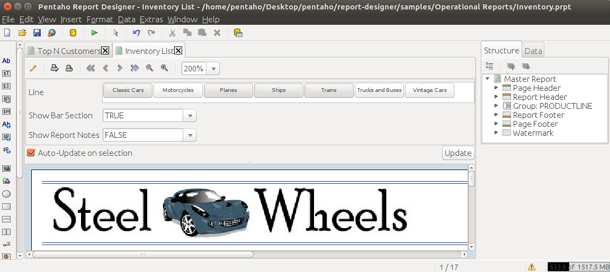Expand the Report Footer node
Viewport: 610px width, 272px height.
click(x=496, y=115)
